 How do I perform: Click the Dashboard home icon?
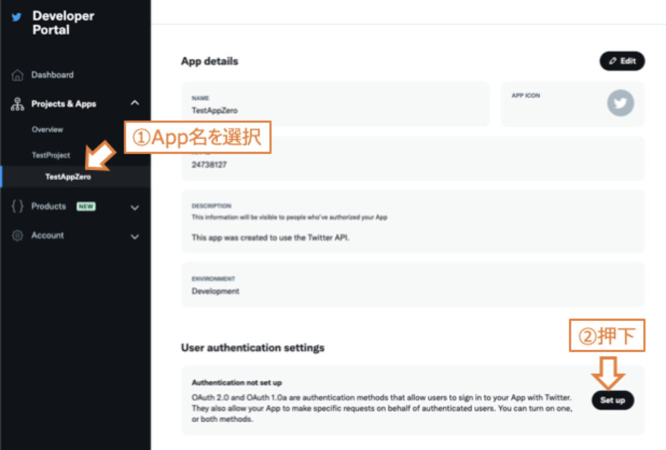(x=18, y=75)
